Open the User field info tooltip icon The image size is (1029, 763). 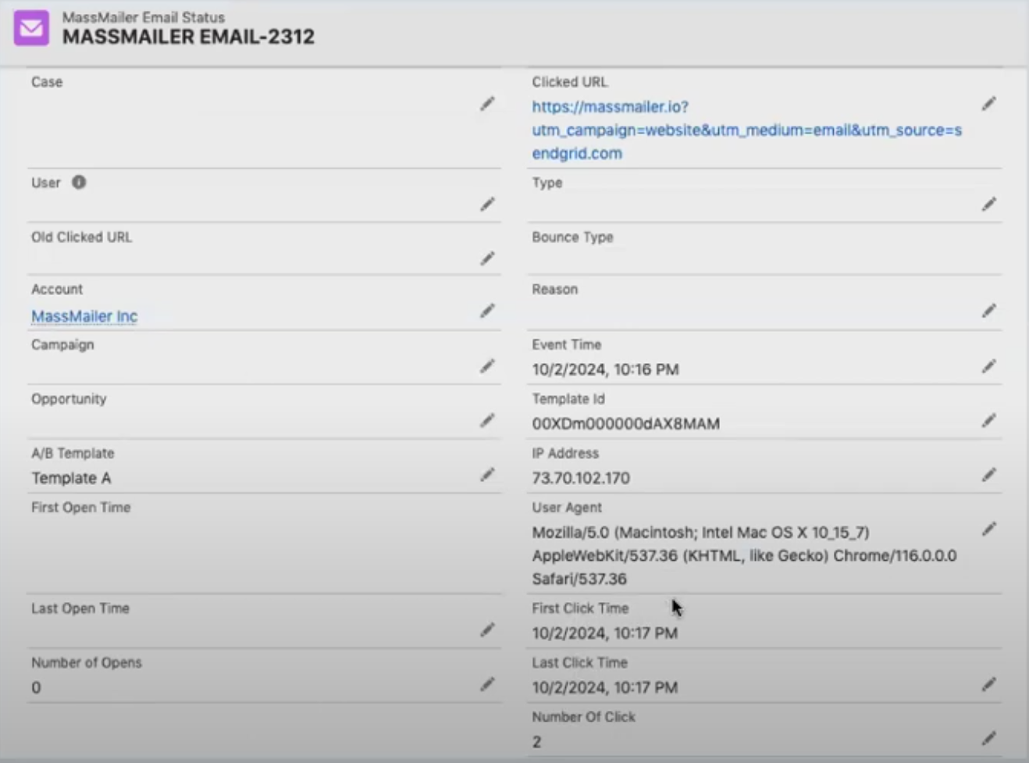click(x=79, y=182)
